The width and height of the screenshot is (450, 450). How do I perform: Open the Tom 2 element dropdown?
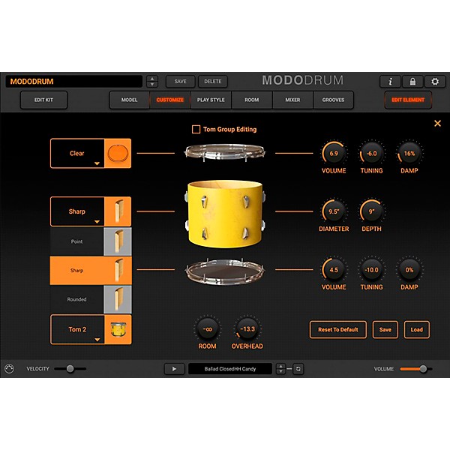pos(77,329)
